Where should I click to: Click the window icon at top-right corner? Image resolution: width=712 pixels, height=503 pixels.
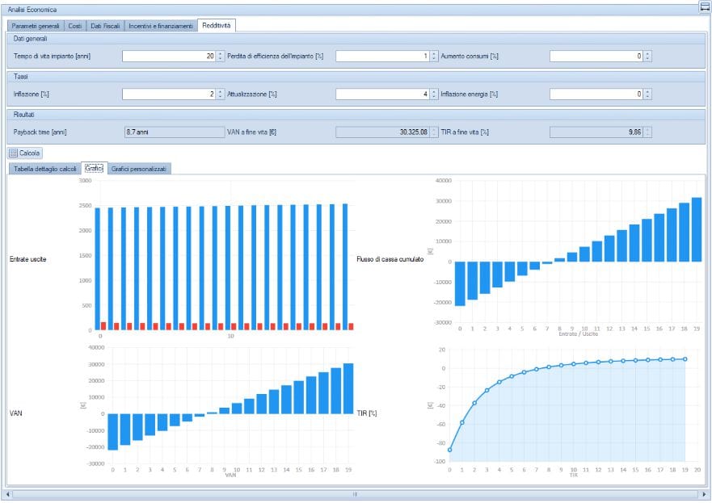[x=704, y=7]
